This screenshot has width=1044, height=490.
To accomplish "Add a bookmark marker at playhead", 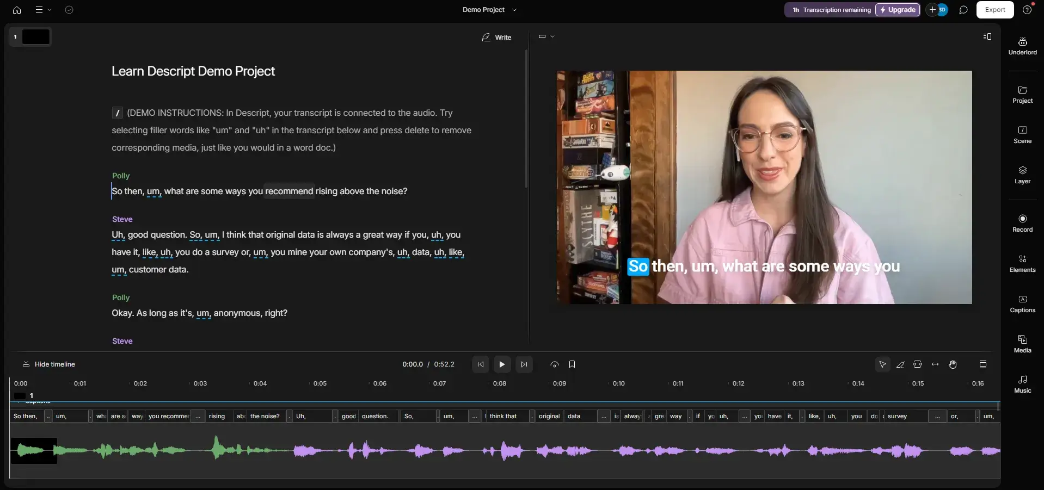I will coord(572,364).
